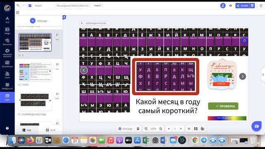Go to next page in bottom toolbar
This screenshot has height=149, width=265.
(181, 129)
